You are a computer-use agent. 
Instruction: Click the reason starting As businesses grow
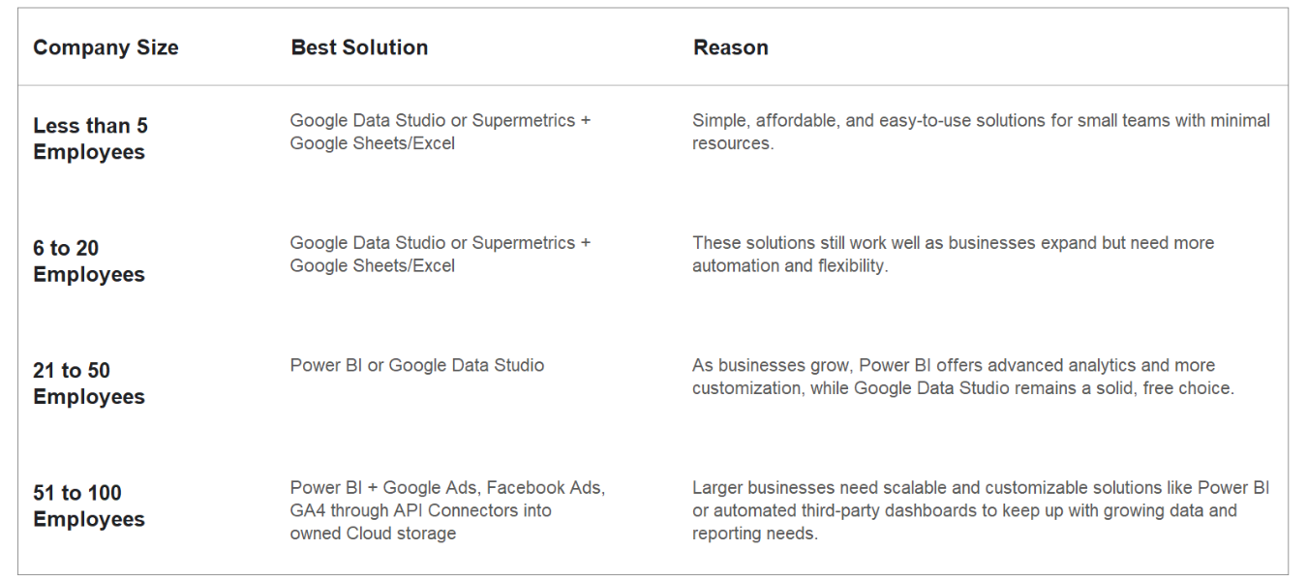click(954, 366)
